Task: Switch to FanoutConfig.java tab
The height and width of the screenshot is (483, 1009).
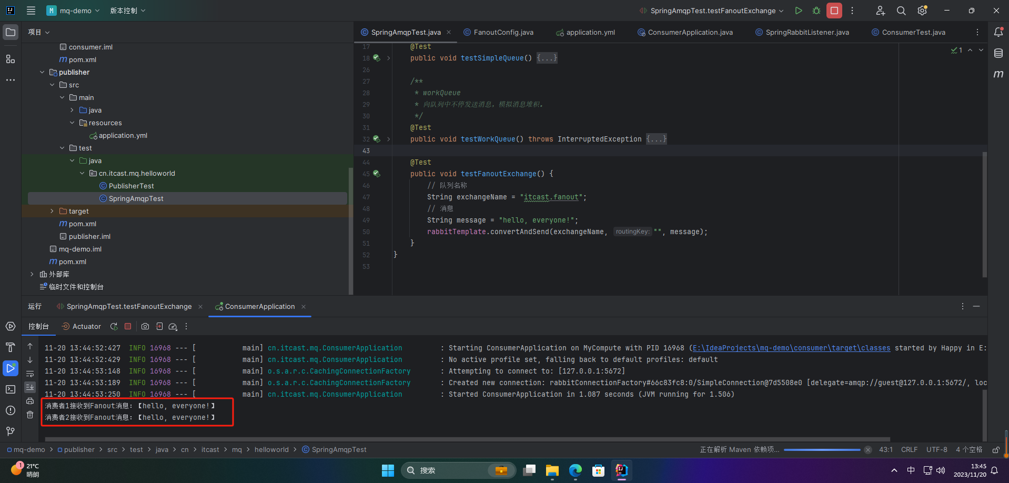Action: pos(498,32)
